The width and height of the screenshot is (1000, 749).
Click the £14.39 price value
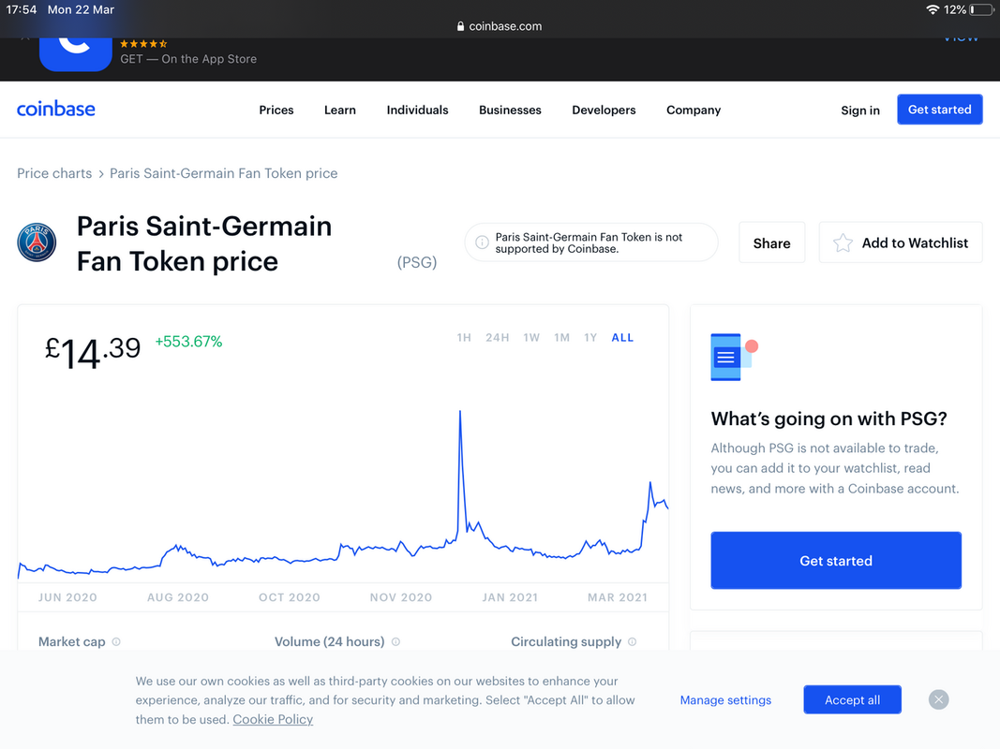[93, 352]
